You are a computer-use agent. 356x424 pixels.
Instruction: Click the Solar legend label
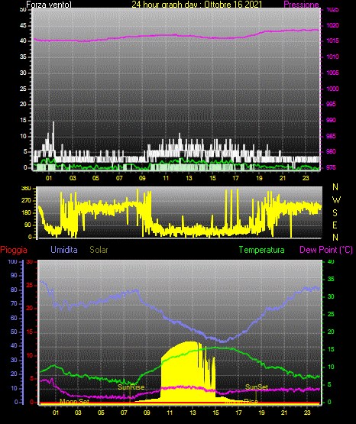coord(99,250)
